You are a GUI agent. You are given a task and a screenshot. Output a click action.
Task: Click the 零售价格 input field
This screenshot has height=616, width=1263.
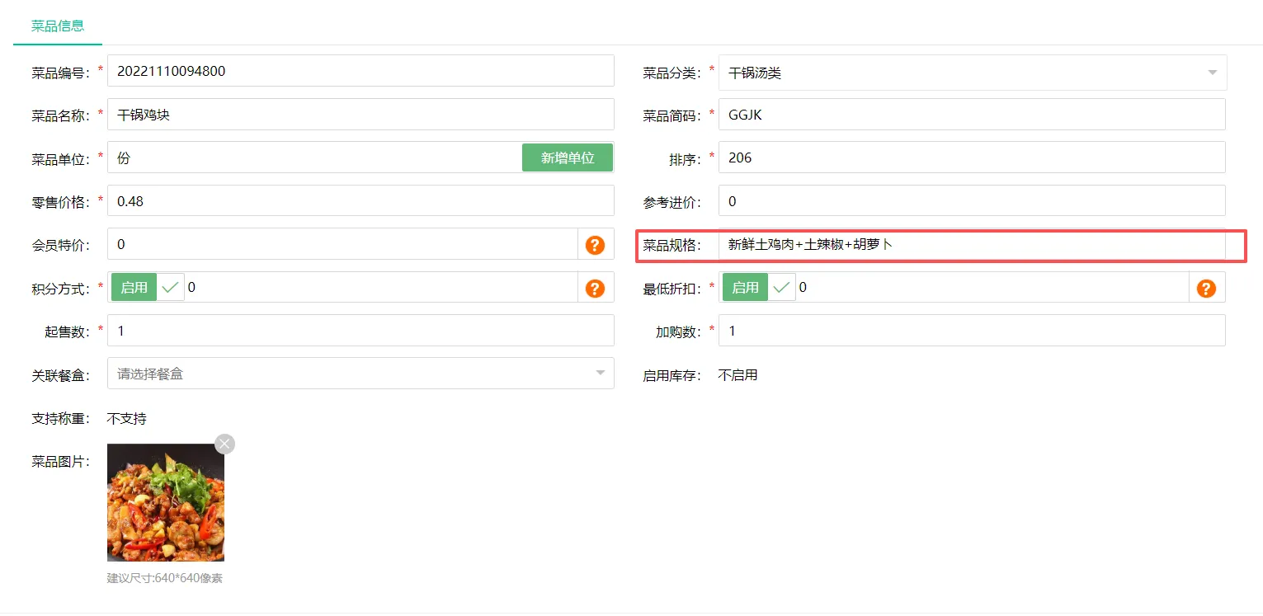361,201
